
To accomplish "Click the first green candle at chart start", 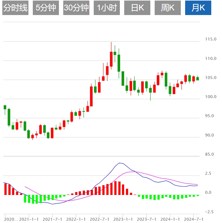I will point(5,107).
